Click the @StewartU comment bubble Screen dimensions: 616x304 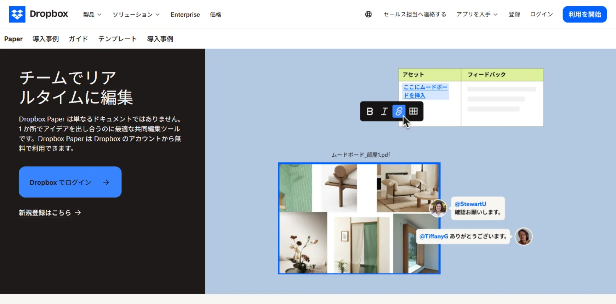coord(478,208)
